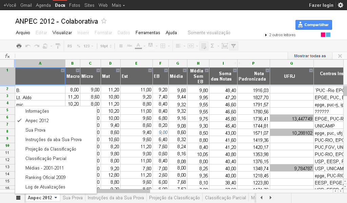Toggle the wrap text icon

point(204,46)
